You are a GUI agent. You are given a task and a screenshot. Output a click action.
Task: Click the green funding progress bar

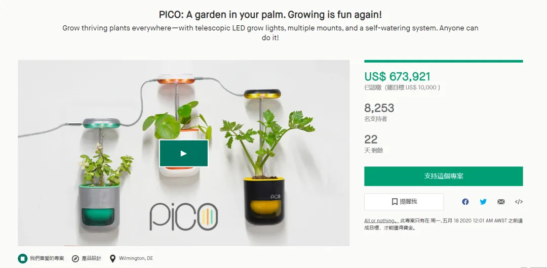(x=443, y=61)
